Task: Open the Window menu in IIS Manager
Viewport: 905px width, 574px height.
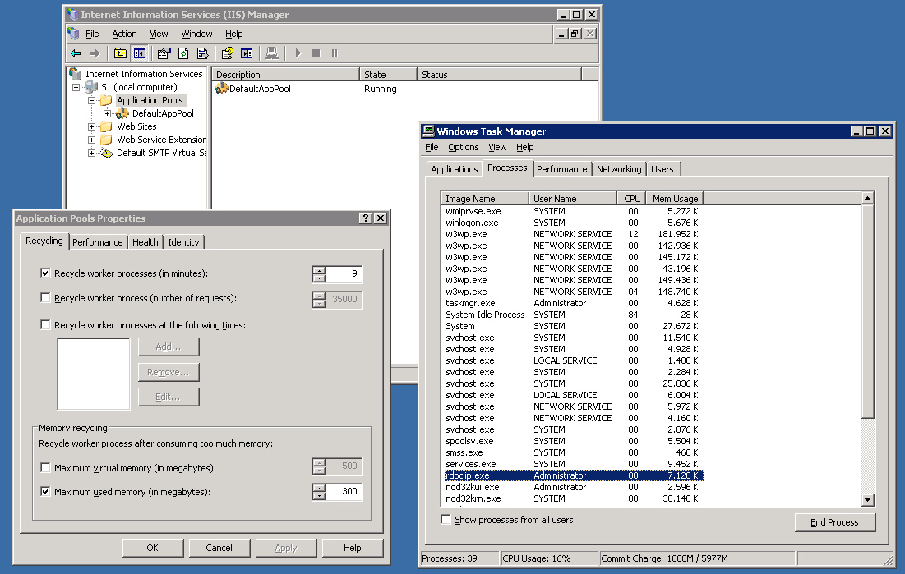Action: (196, 34)
